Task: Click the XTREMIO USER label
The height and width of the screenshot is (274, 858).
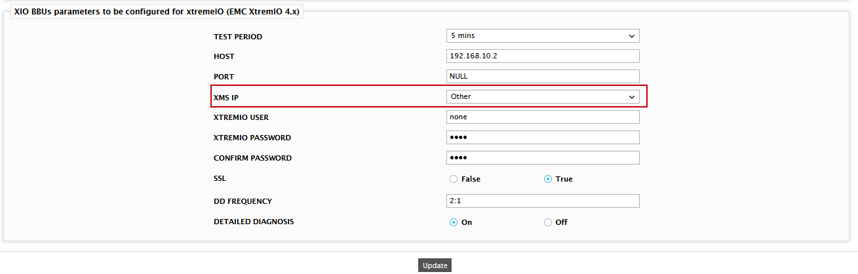Action: [241, 117]
